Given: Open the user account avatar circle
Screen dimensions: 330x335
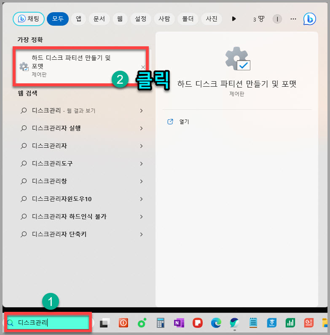Looking at the screenshot, I should (x=277, y=19).
